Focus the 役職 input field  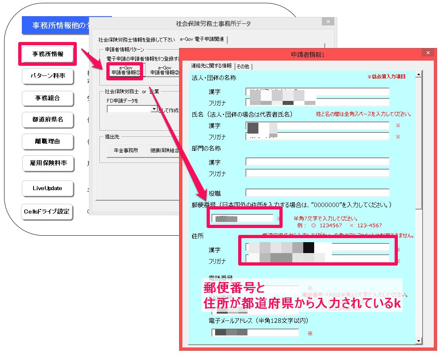(x=317, y=193)
